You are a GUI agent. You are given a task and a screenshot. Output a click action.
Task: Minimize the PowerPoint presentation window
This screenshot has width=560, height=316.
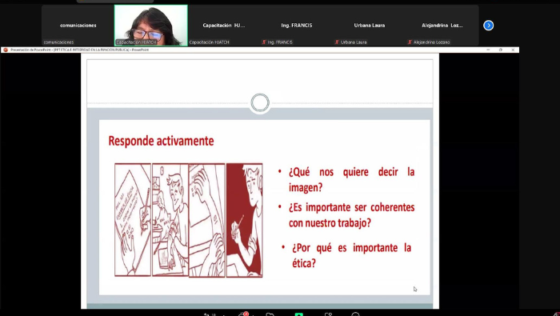click(x=488, y=50)
